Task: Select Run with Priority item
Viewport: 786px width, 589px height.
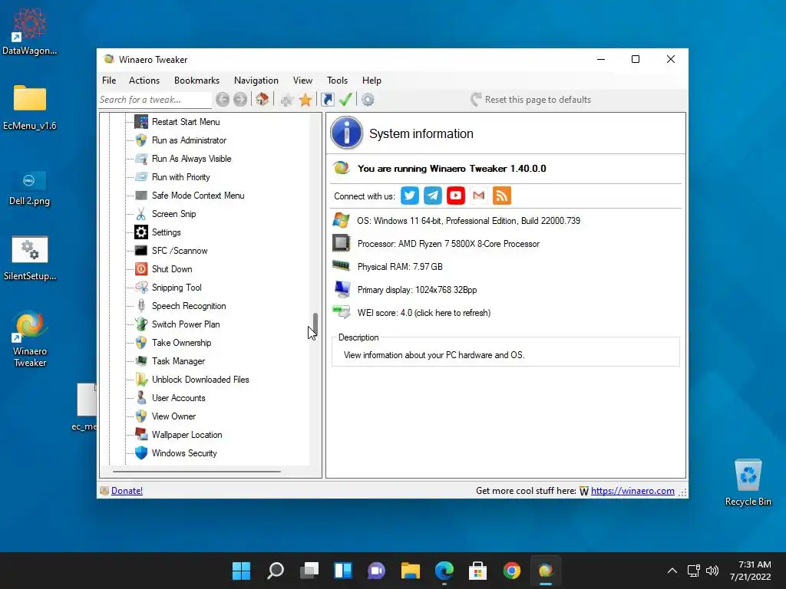Action: 181,177
